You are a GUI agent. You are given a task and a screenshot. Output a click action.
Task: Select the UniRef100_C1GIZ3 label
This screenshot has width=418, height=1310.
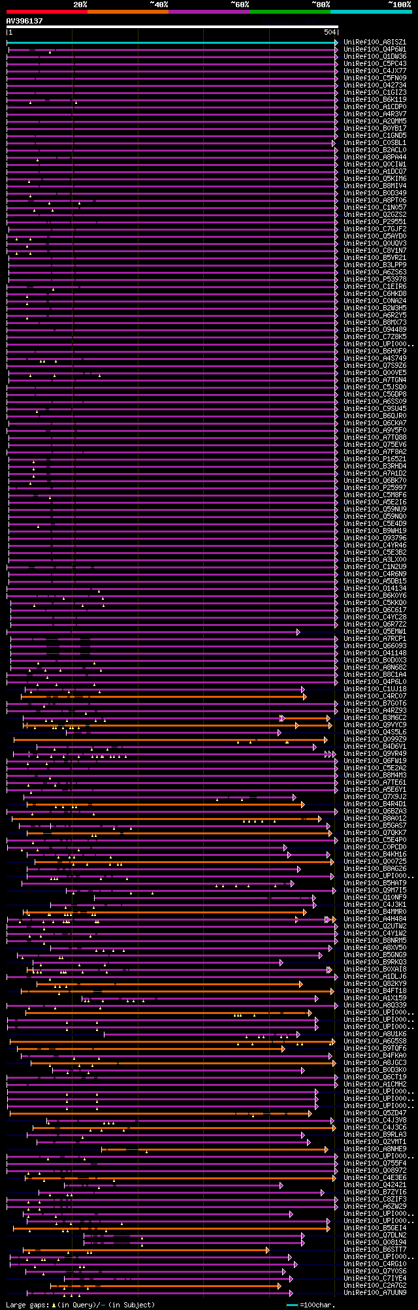(x=375, y=93)
